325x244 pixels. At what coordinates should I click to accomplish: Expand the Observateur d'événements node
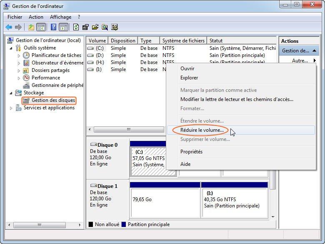[x=19, y=63]
